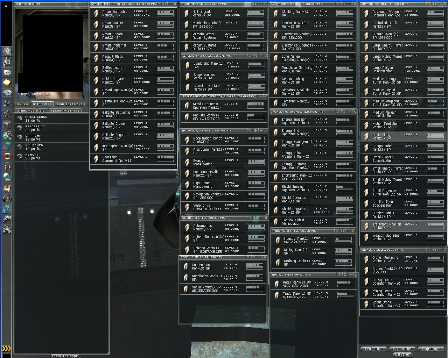Open the magnifier people search sidebar icon

point(7,62)
